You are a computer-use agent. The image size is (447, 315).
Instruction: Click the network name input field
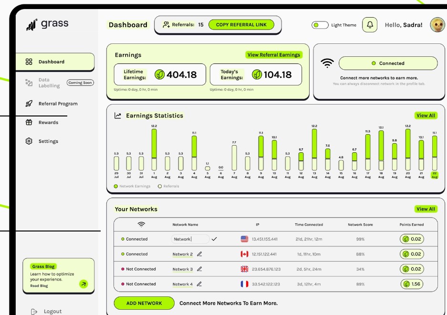point(190,239)
